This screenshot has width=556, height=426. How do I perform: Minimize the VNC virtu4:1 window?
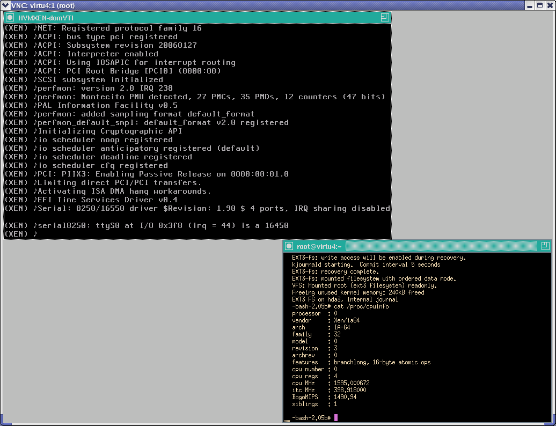point(529,5)
